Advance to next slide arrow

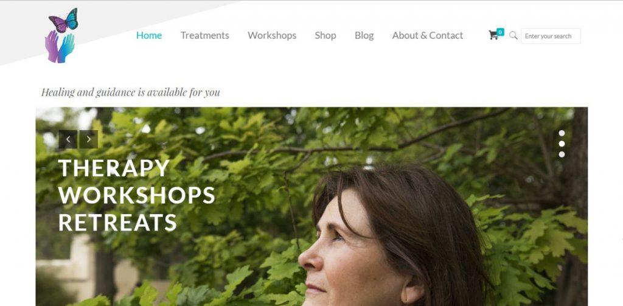click(x=89, y=139)
